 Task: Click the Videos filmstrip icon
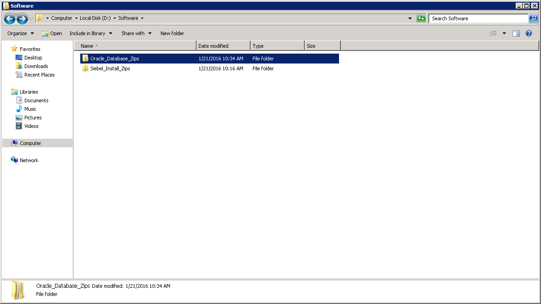pos(19,126)
